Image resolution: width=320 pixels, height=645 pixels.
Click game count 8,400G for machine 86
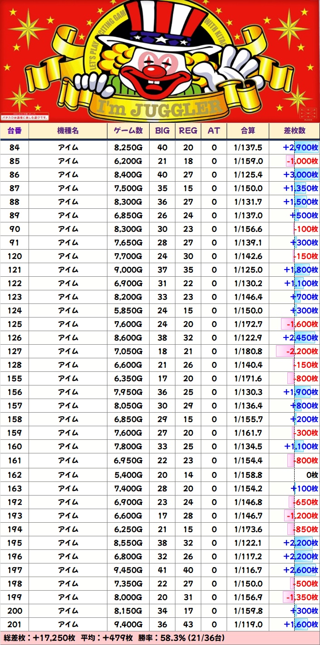click(x=129, y=175)
